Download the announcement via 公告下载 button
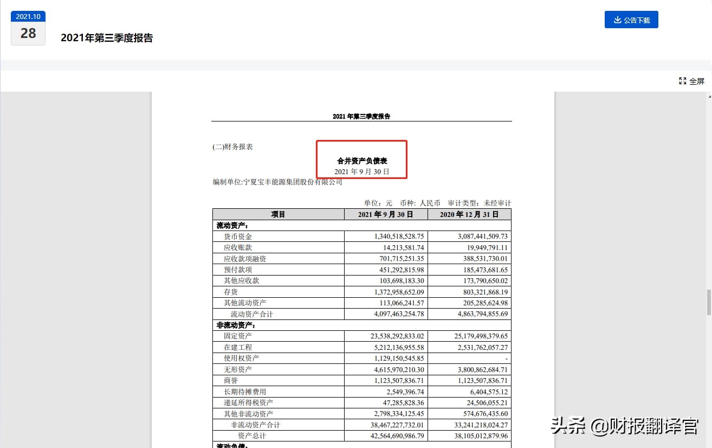 pos(631,20)
